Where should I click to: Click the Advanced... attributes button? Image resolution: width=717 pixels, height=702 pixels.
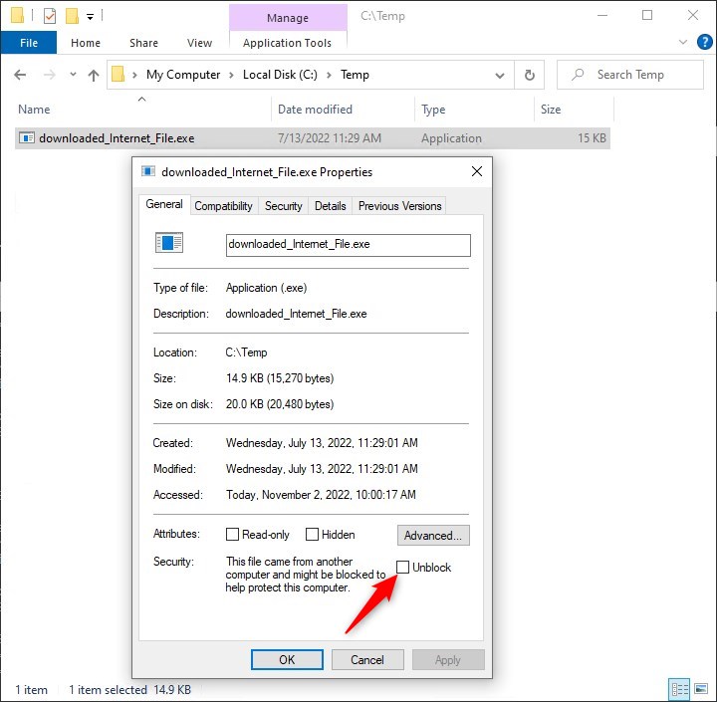[433, 536]
